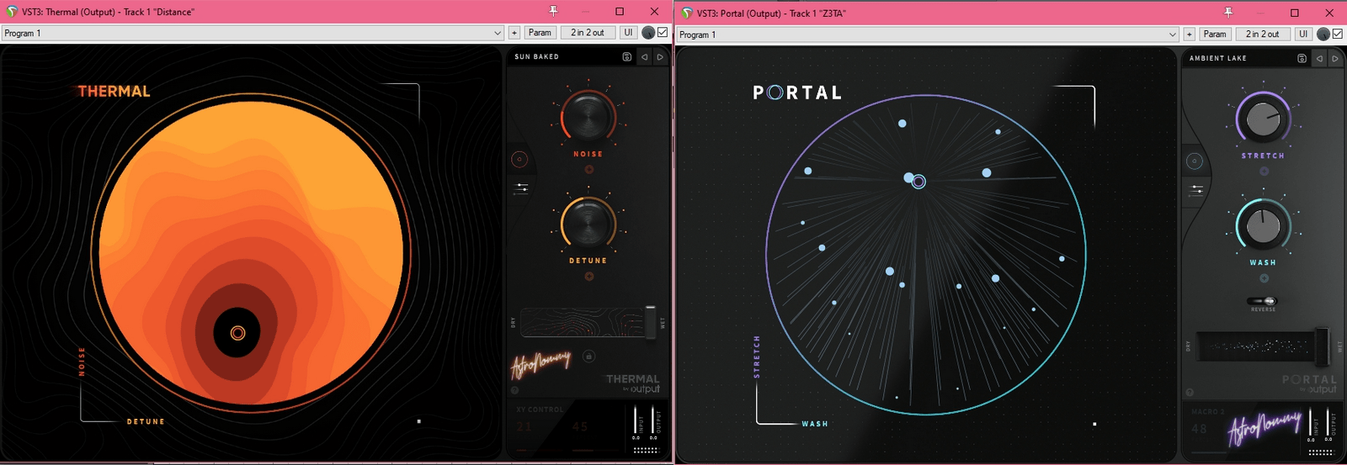Go to next preset in Portal
The image size is (1347, 465).
tap(1335, 59)
